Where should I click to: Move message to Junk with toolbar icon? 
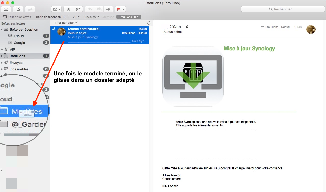[78, 9]
